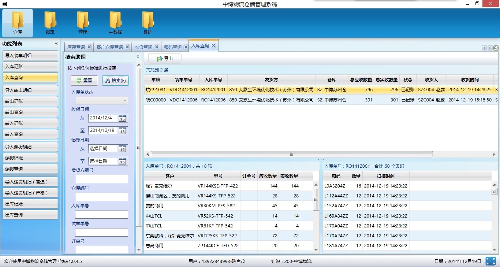Expand the 入库单状态 dropdown
This screenshot has height=267, width=500.
pos(101,100)
